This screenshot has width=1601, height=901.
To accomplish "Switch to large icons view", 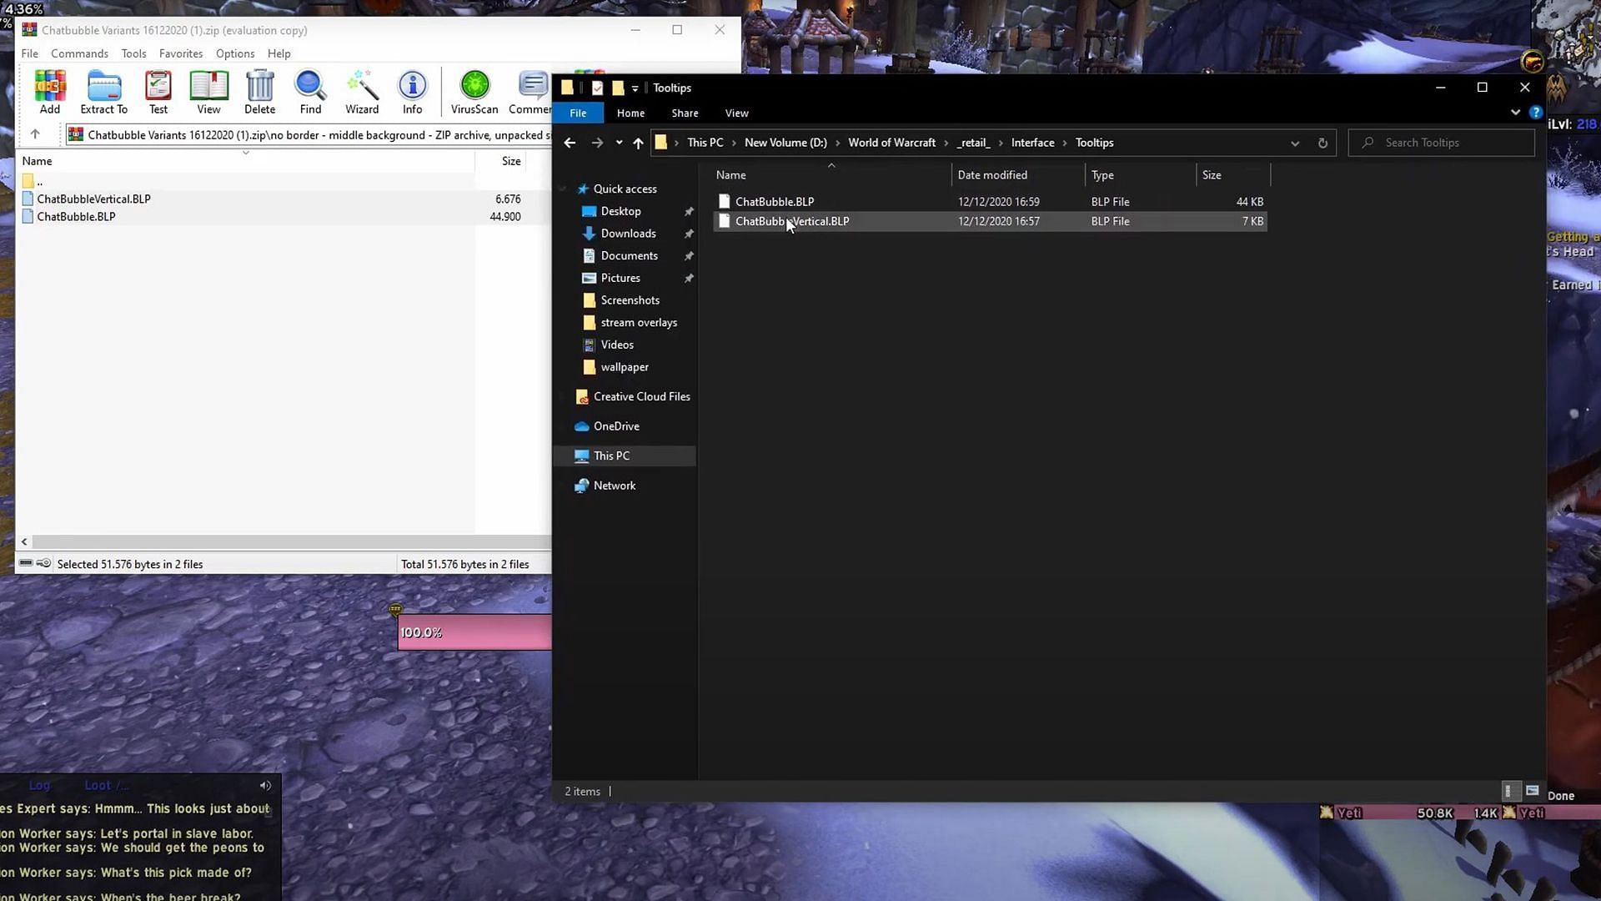I will [1532, 791].
